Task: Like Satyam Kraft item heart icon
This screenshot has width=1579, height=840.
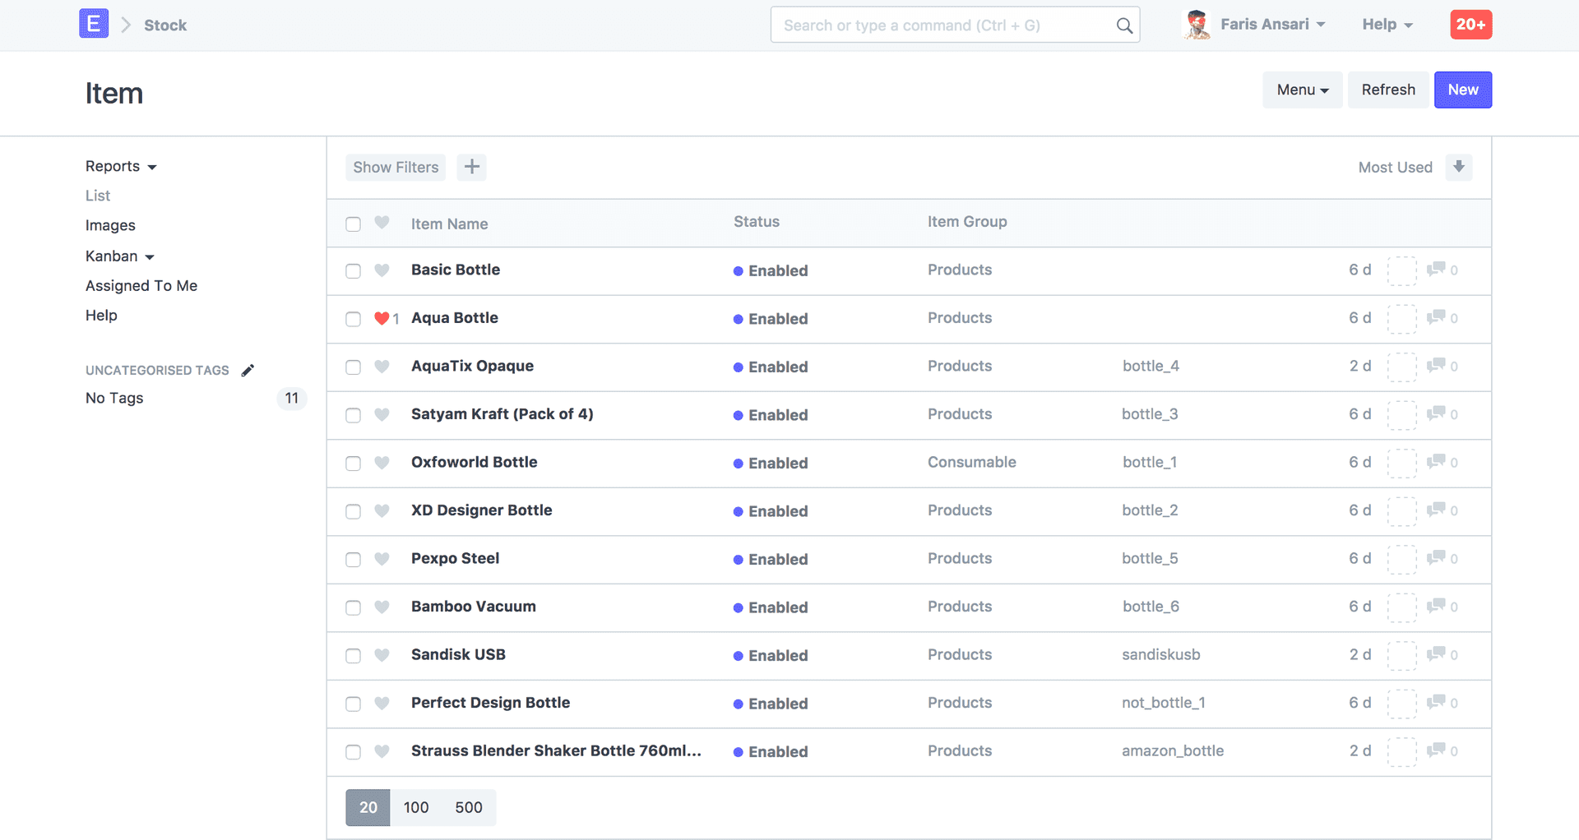Action: (x=382, y=414)
